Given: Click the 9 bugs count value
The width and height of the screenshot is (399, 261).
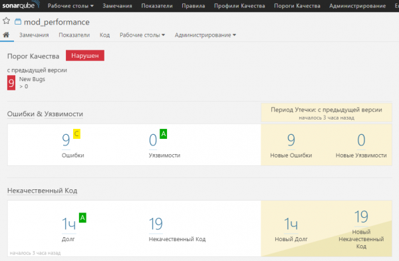Looking at the screenshot, I should (66, 139).
